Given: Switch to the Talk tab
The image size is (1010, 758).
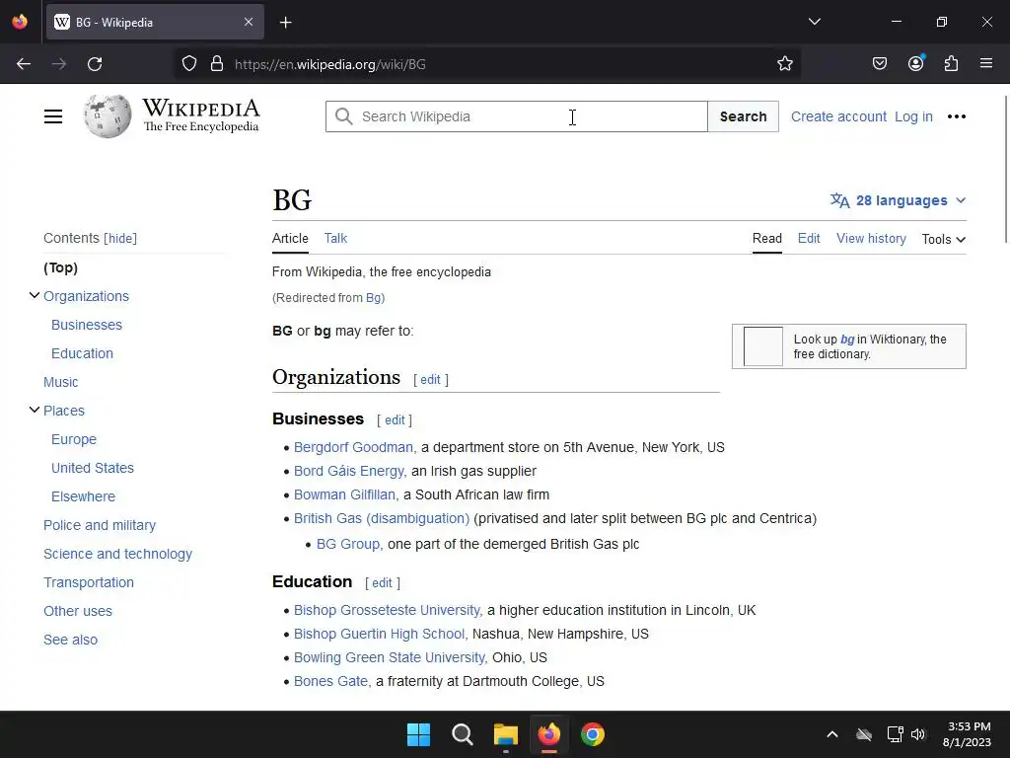Looking at the screenshot, I should tap(335, 239).
